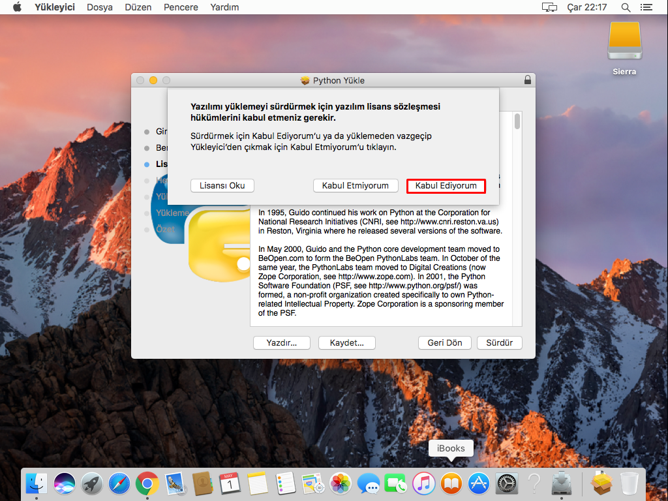Launch Google Chrome from the Dock
The width and height of the screenshot is (668, 501).
147,483
